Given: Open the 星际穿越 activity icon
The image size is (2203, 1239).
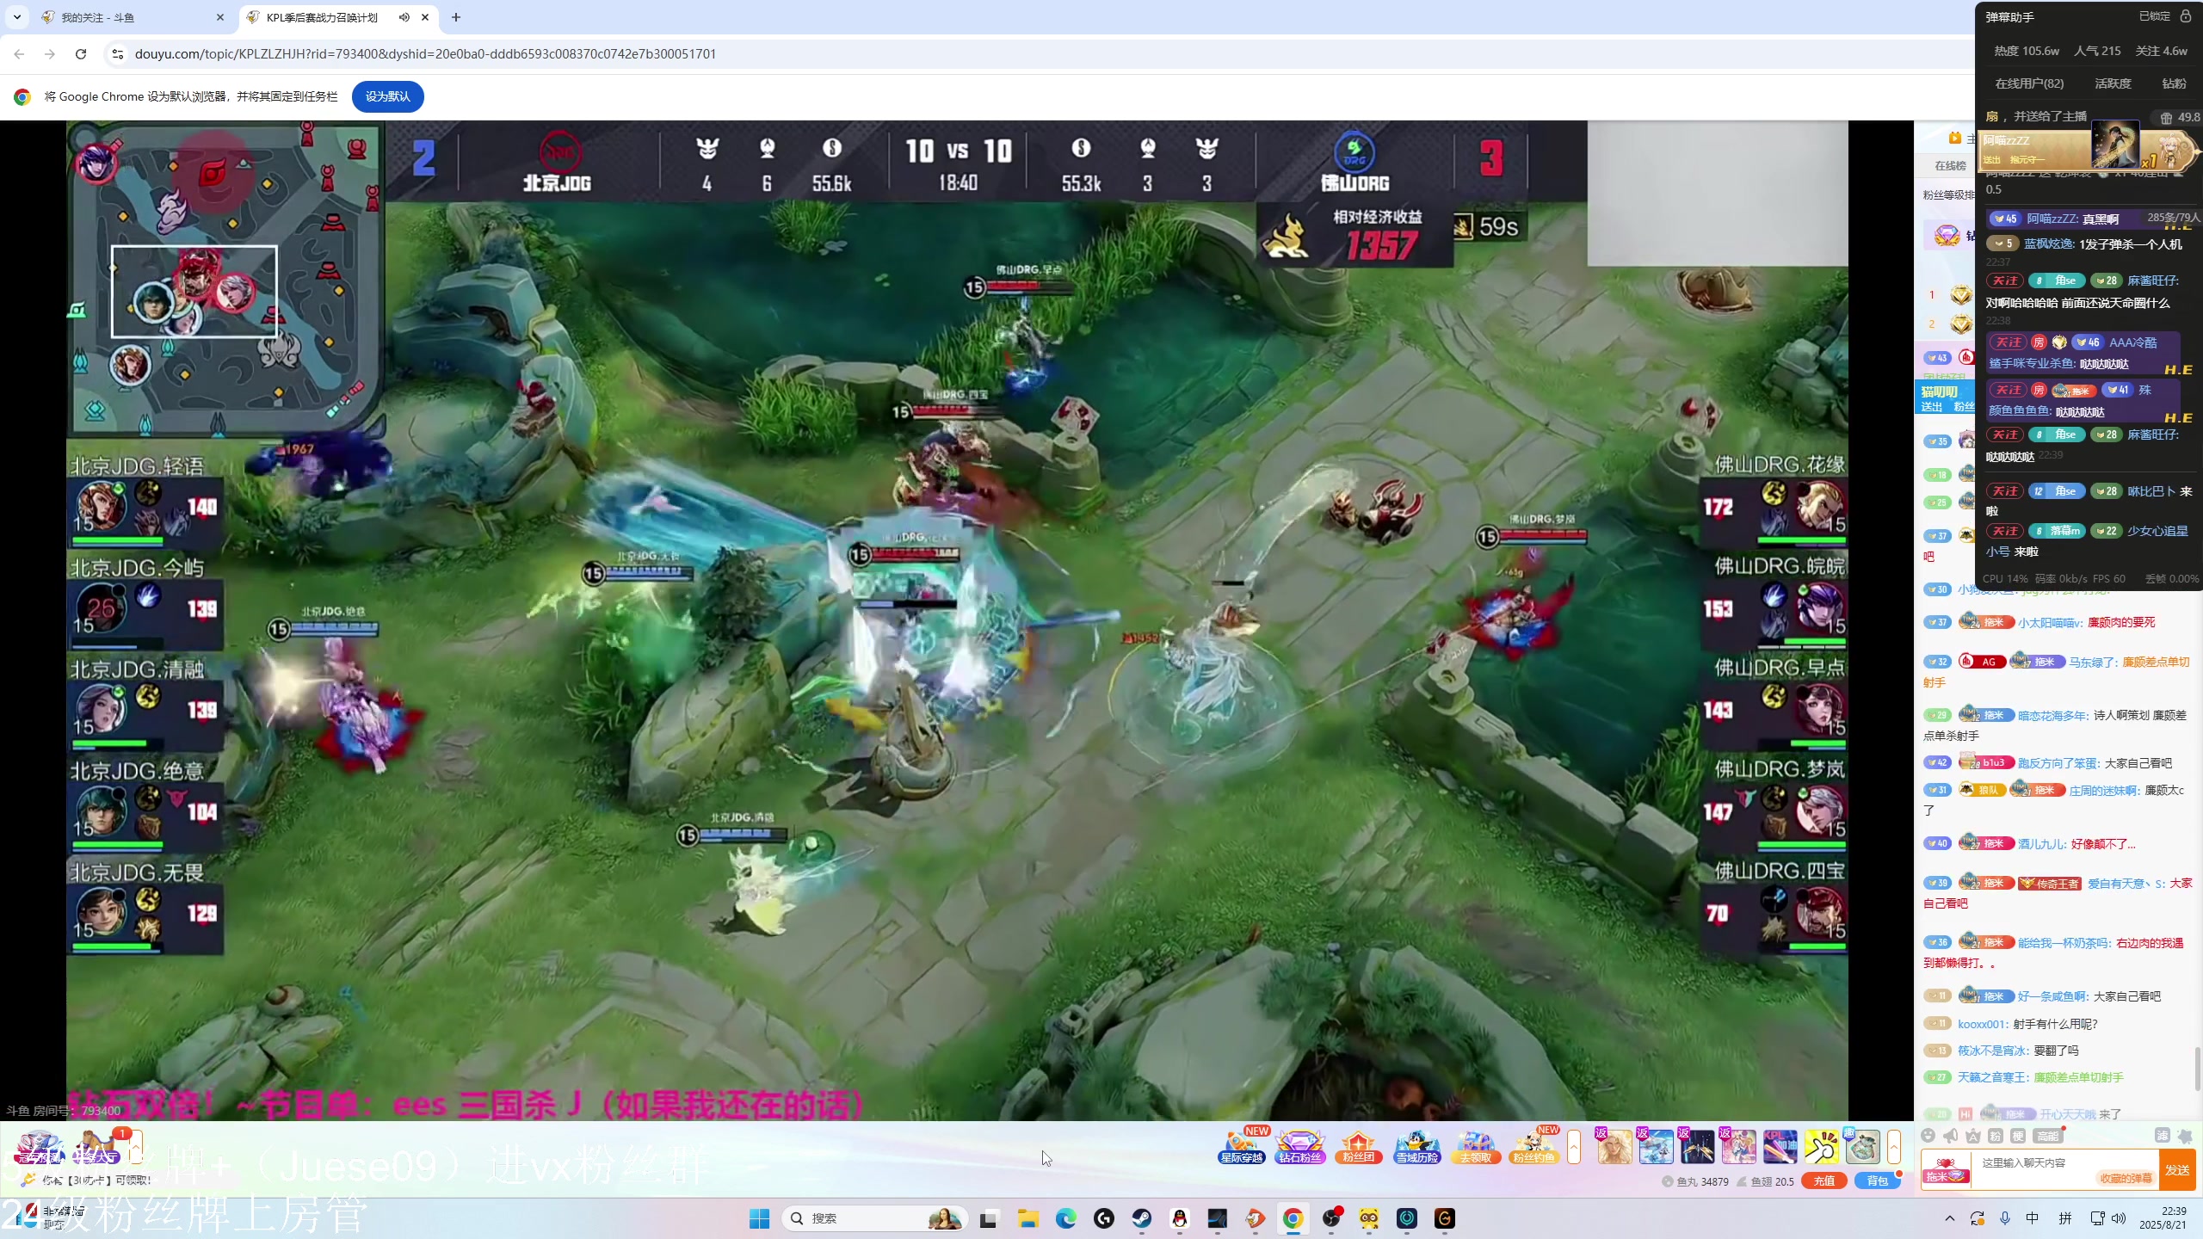Looking at the screenshot, I should coord(1241,1148).
